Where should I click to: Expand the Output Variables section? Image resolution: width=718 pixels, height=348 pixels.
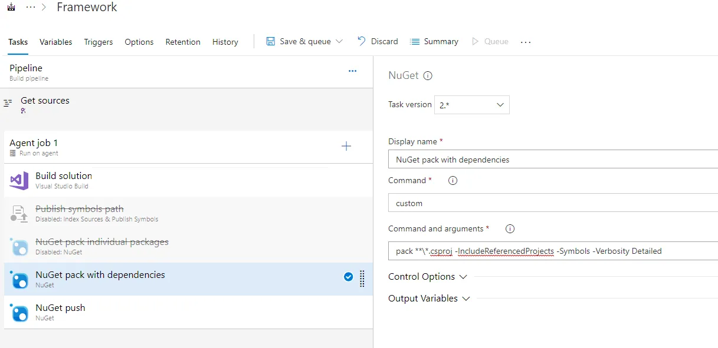pos(429,299)
